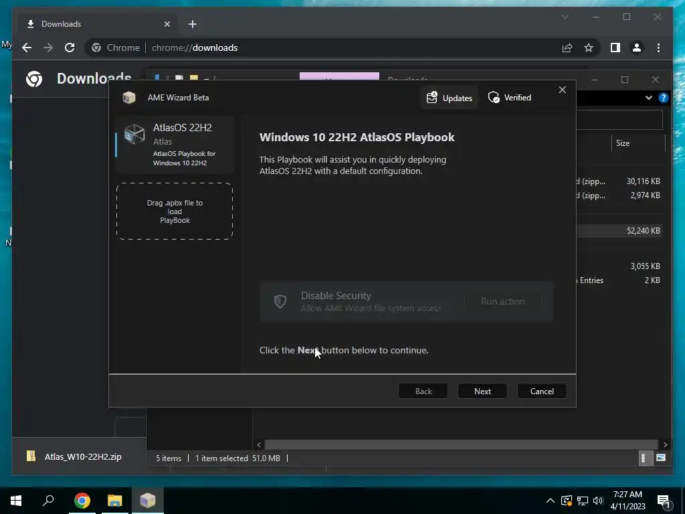Select the AtlasOS 22H2 playbook entry
The image size is (685, 514).
175,145
